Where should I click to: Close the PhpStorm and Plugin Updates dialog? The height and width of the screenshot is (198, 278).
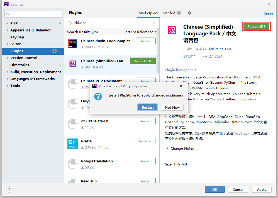(181, 86)
